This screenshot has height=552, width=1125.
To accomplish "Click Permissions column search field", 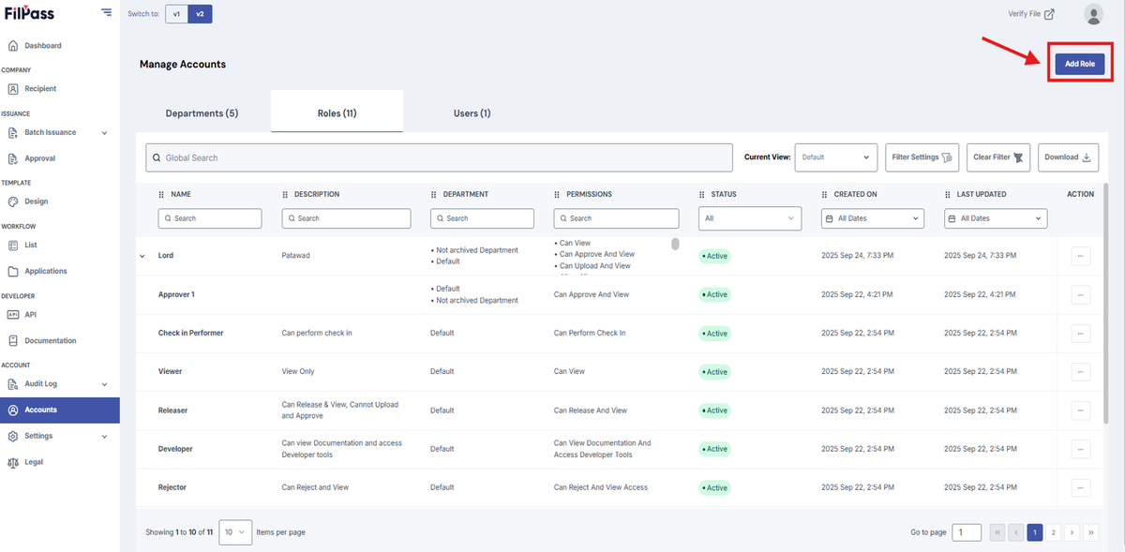I will (x=616, y=217).
